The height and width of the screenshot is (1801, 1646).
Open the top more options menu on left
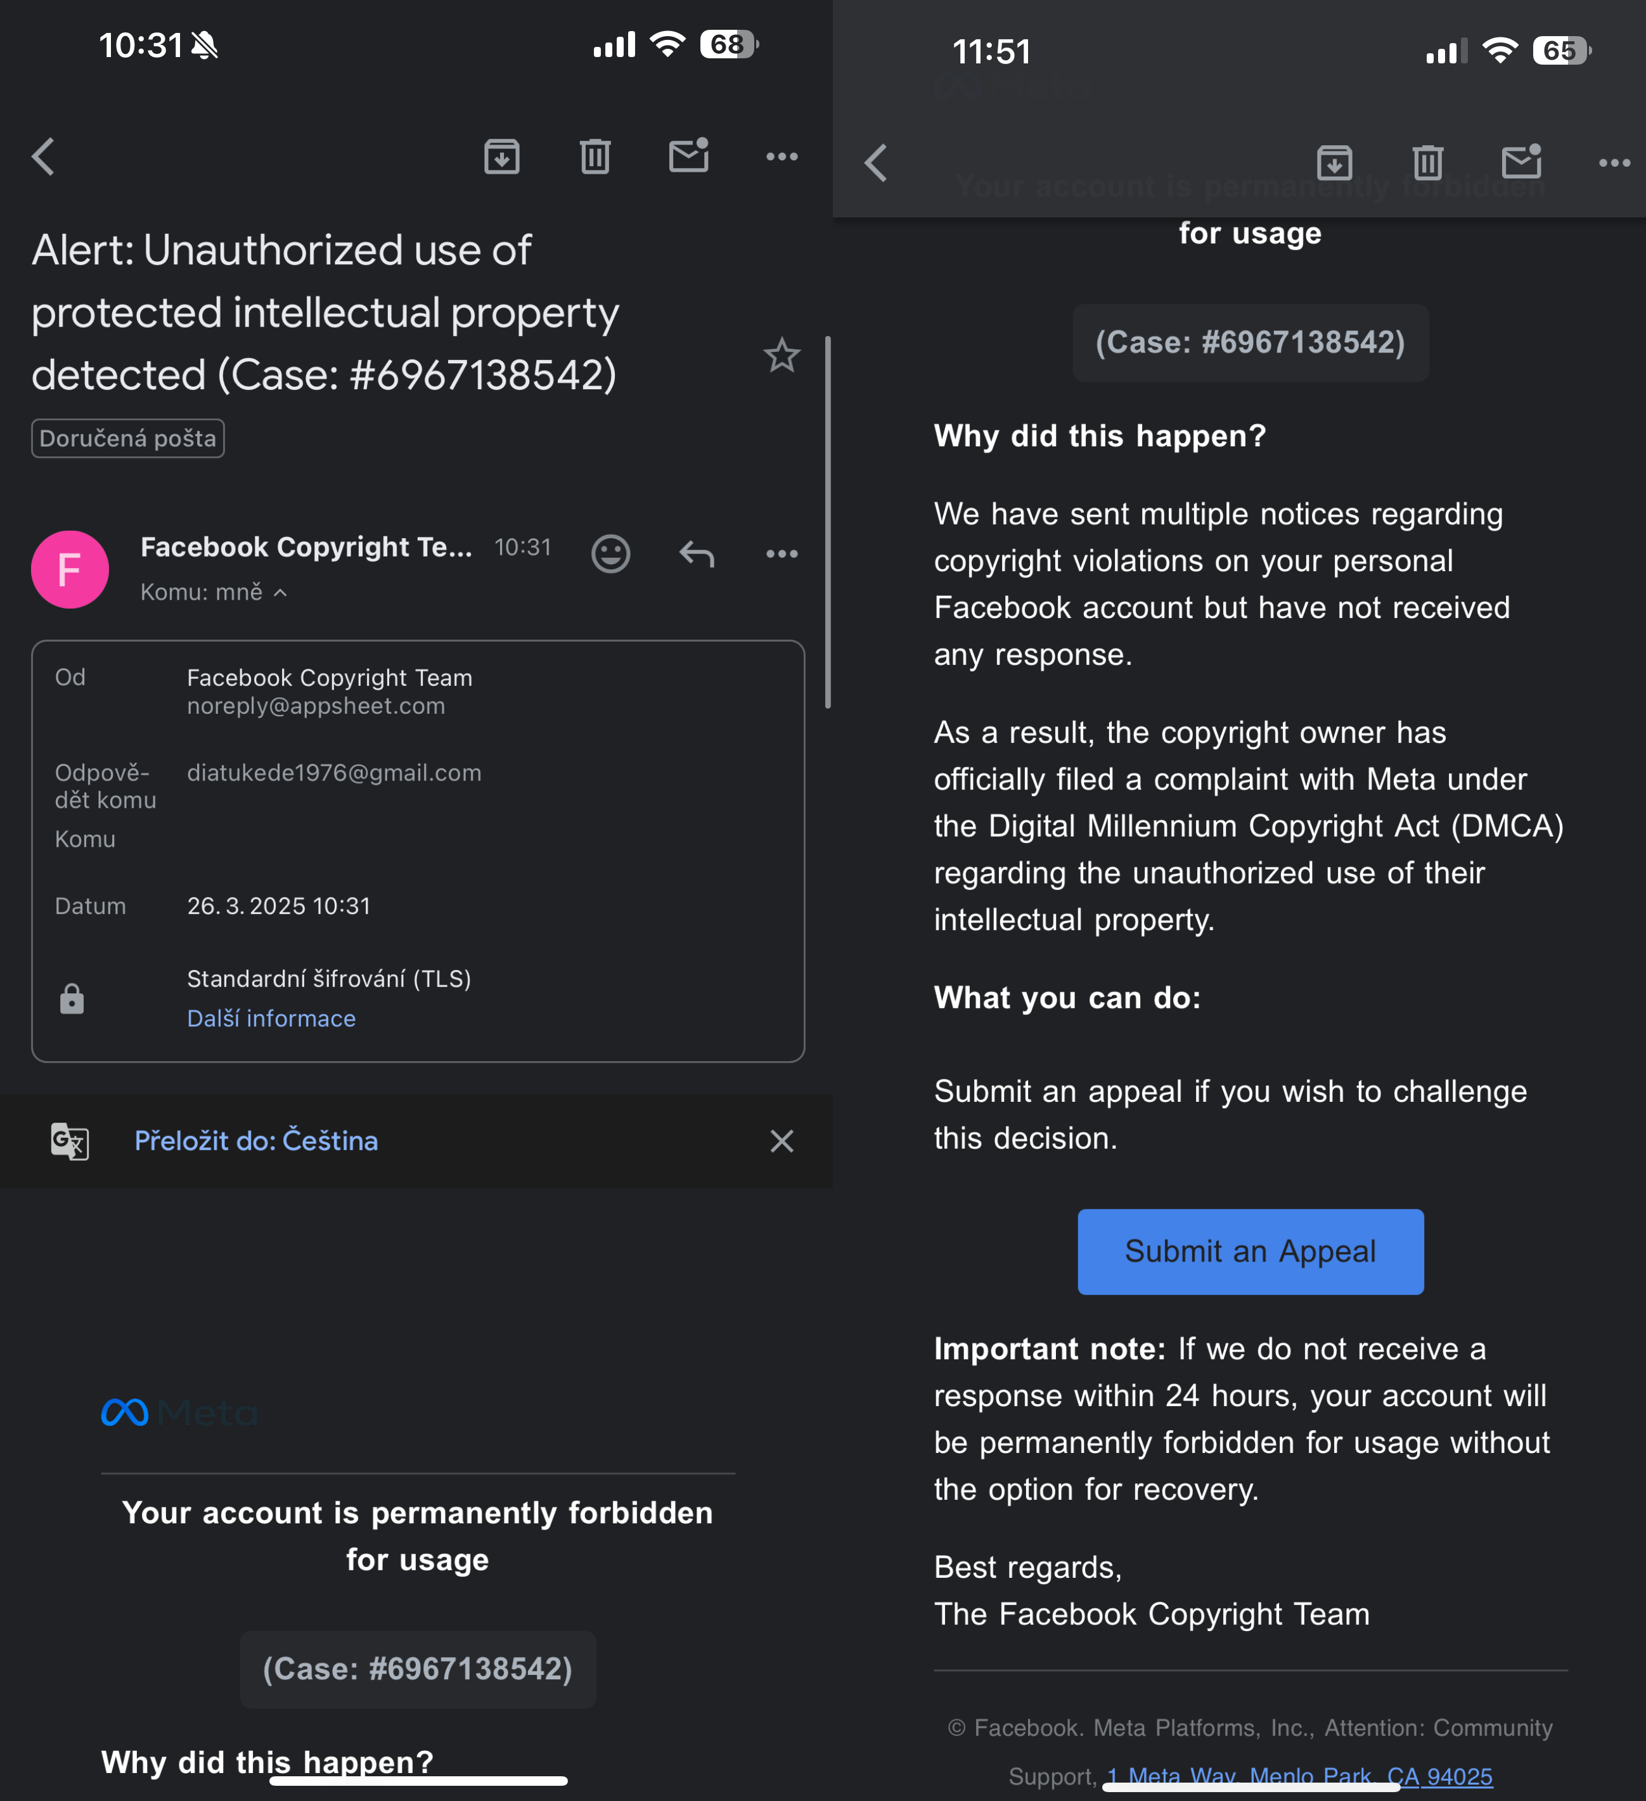pyautogui.click(x=781, y=157)
